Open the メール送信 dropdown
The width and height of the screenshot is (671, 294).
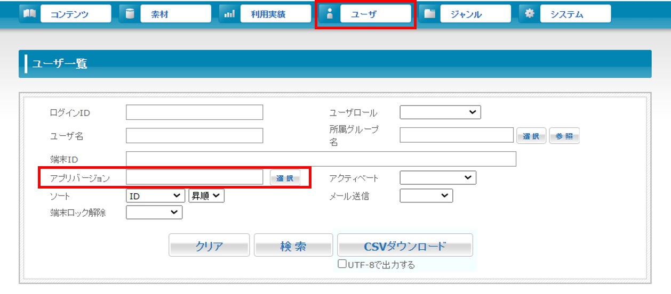tap(426, 196)
